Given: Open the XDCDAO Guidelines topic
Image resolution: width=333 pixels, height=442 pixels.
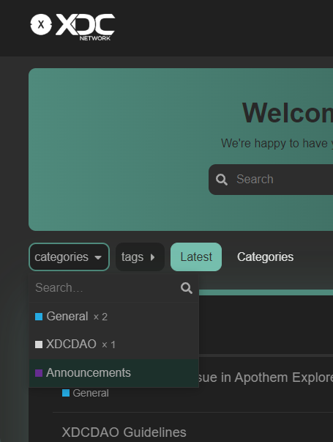Looking at the screenshot, I should (124, 432).
